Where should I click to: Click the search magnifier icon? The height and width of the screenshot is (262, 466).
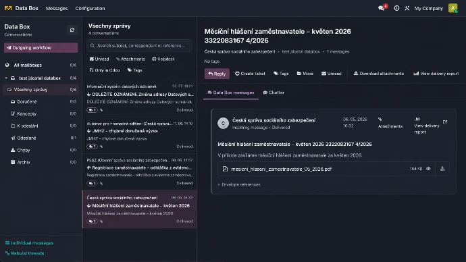[92, 45]
